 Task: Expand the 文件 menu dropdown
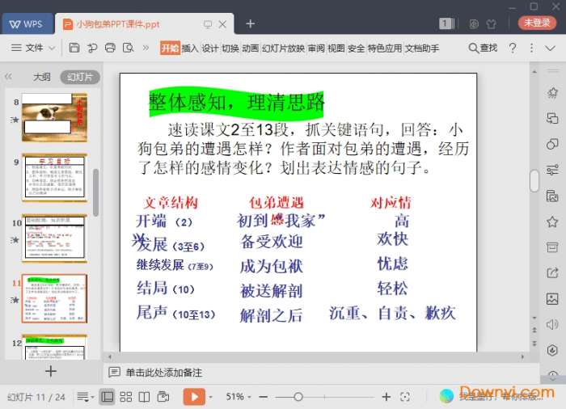(34, 48)
